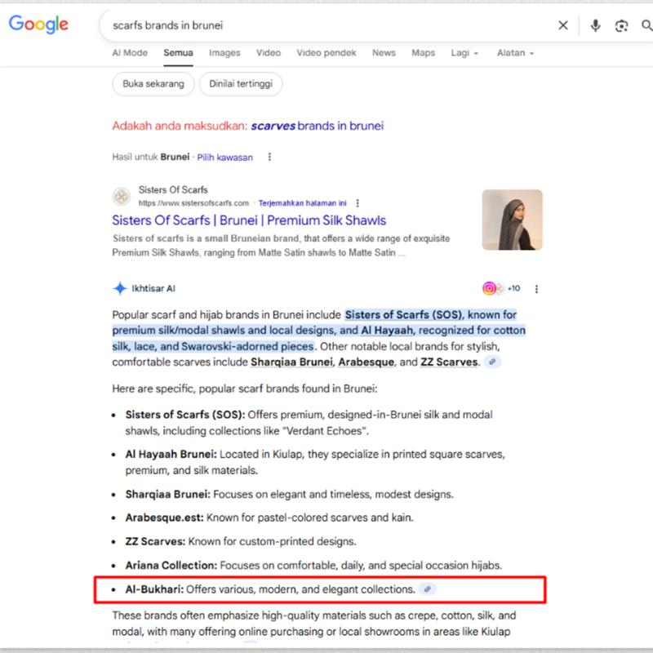
Task: Click link icon beside Al-Bukhari entry
Action: point(427,589)
